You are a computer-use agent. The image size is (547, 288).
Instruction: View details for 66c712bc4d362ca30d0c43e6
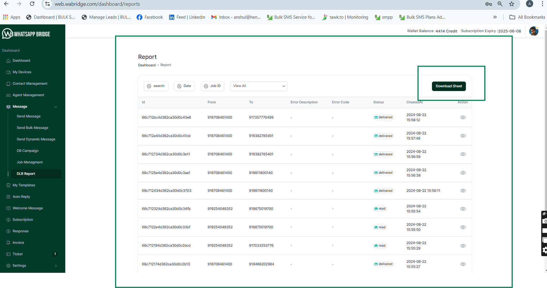tap(463, 117)
